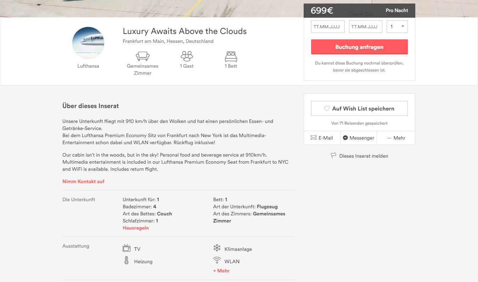
Task: Share the listing via Messenger
Action: coord(359,138)
